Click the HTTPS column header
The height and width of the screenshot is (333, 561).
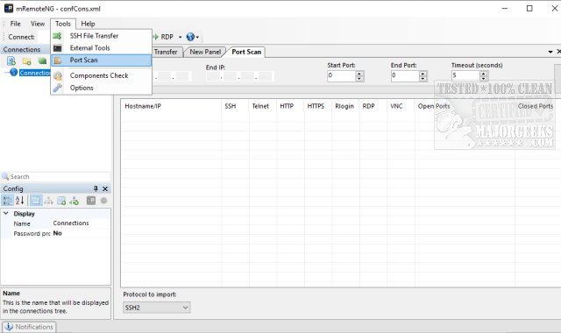pos(317,106)
